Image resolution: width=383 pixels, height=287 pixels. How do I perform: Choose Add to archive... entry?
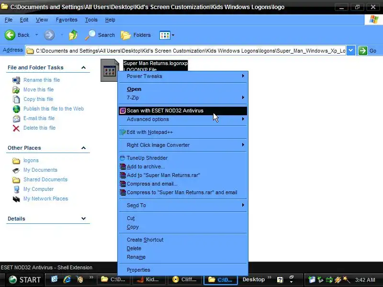click(183, 166)
